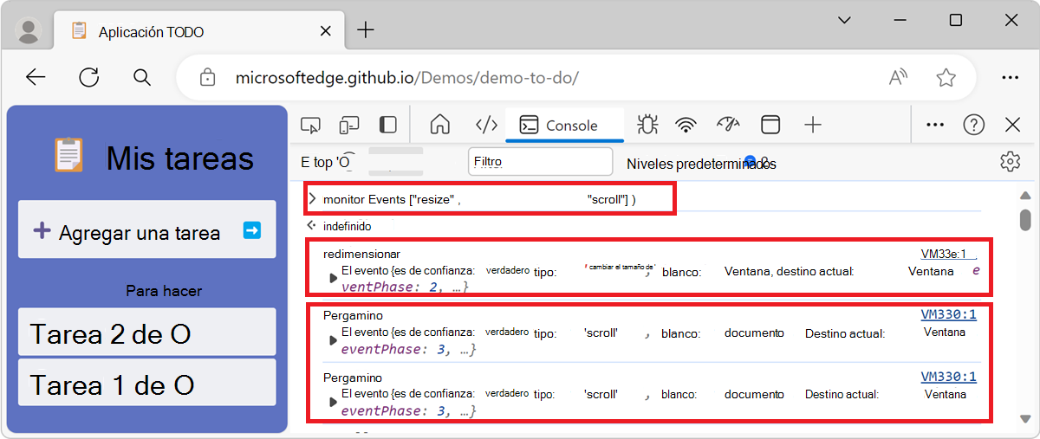Image resolution: width=1040 pixels, height=439 pixels.
Task: Open the Application tool tab
Action: tap(770, 126)
